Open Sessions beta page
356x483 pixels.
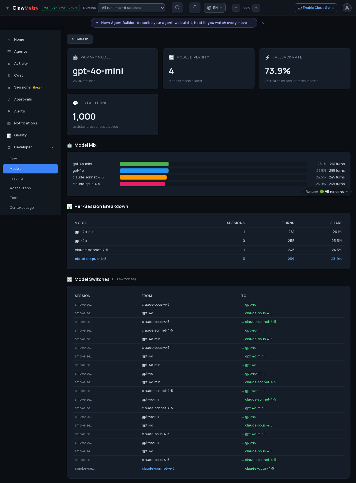click(x=31, y=87)
